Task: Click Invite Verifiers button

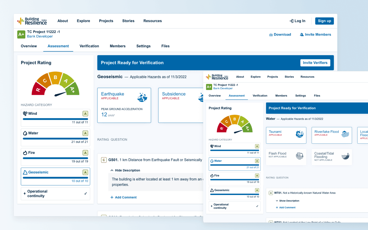Action: pos(315,63)
